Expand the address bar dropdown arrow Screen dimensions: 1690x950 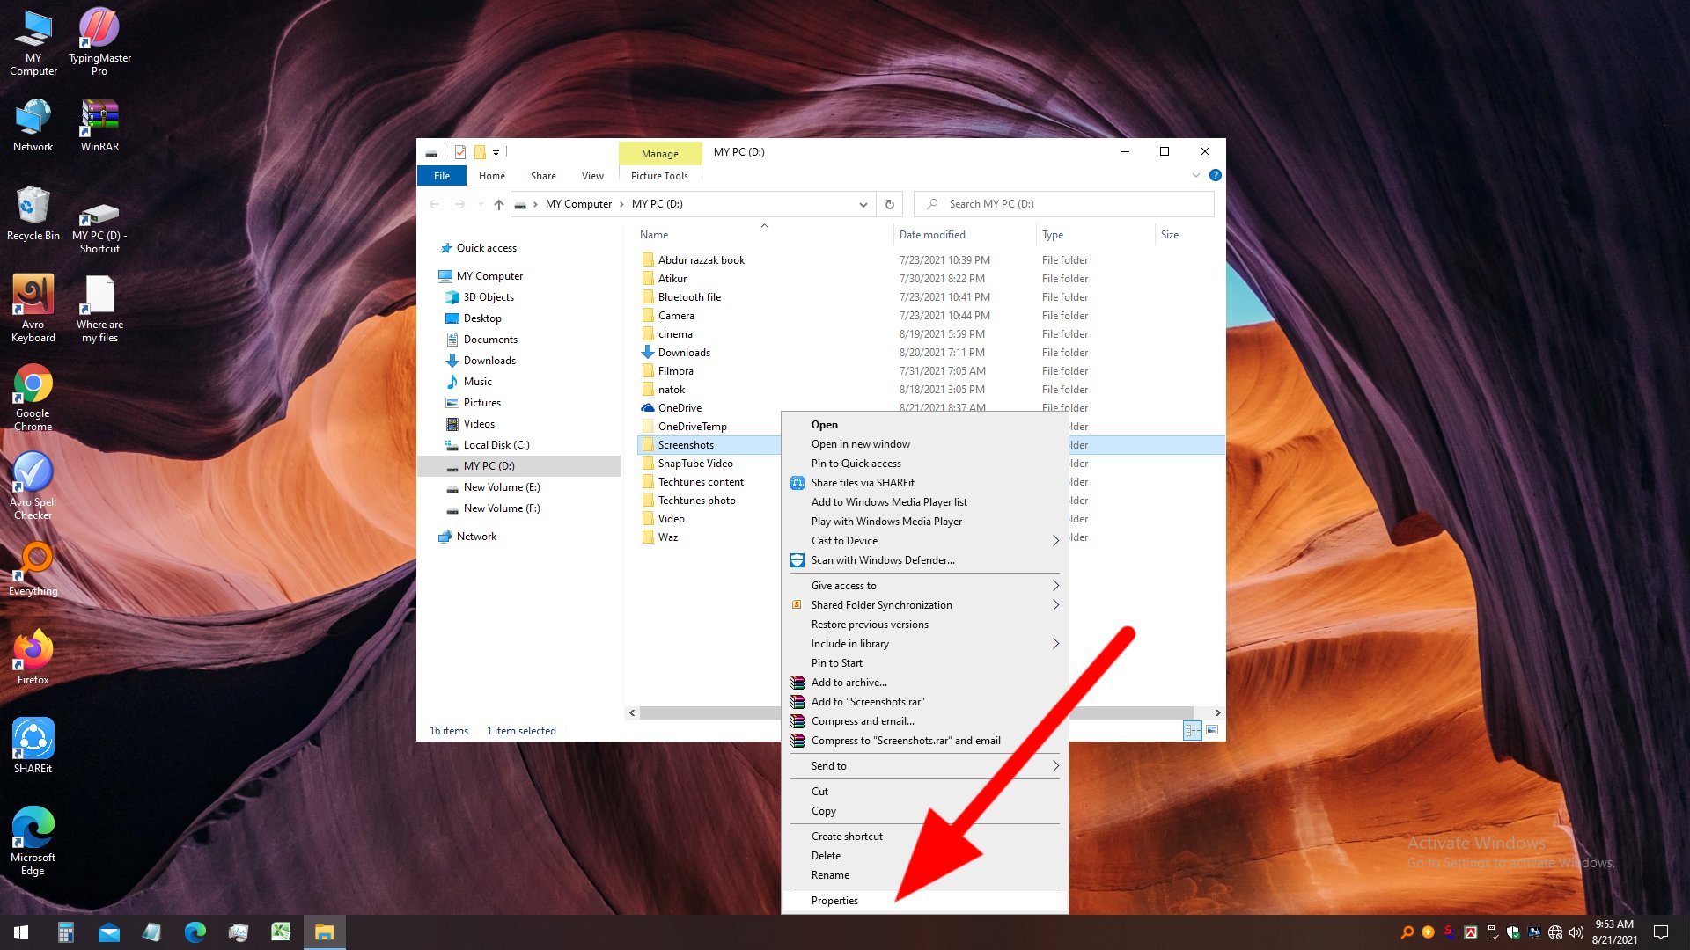[863, 204]
